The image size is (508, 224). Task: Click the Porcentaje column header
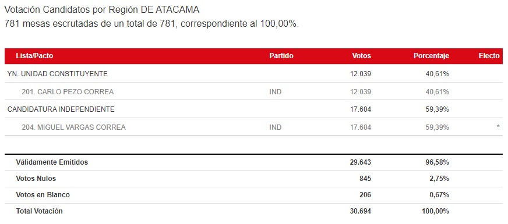click(431, 56)
